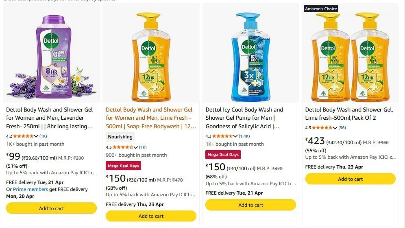405x228 pixels.
Task: Click star rating of Icy Cool body wash
Action: pyautogui.click(x=223, y=136)
